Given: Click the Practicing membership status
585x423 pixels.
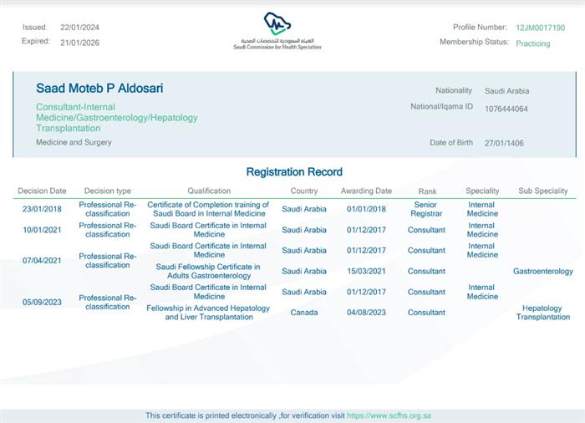Looking at the screenshot, I should (532, 43).
